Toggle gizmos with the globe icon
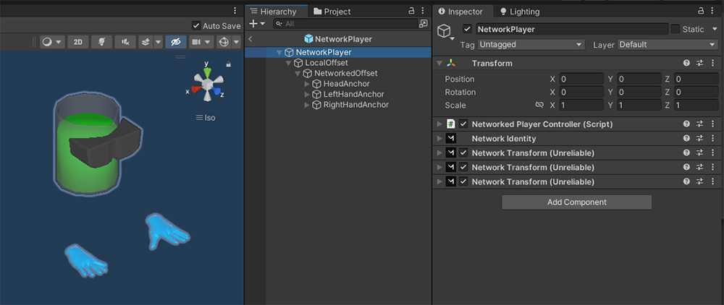The image size is (724, 305). tap(224, 42)
